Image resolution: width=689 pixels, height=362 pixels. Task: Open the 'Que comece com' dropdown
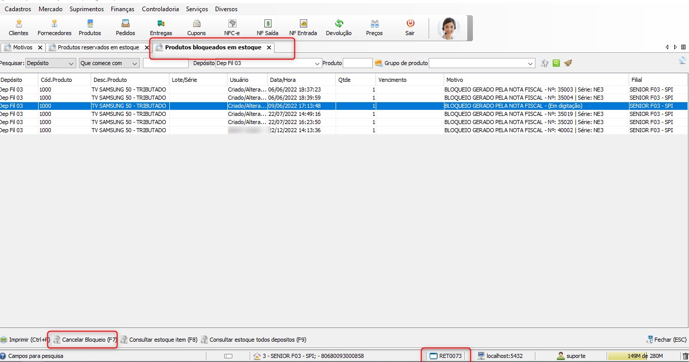pyautogui.click(x=135, y=64)
